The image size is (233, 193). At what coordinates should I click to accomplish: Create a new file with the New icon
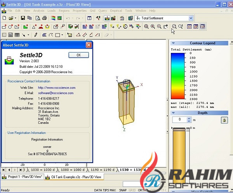tap(4, 18)
